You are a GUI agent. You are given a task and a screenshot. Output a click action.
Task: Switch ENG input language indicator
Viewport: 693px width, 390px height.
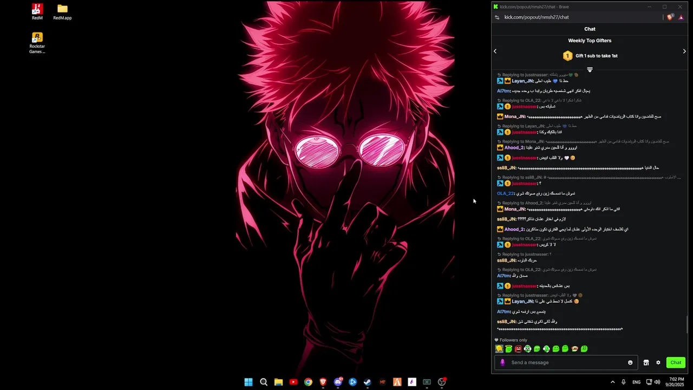pyautogui.click(x=637, y=382)
